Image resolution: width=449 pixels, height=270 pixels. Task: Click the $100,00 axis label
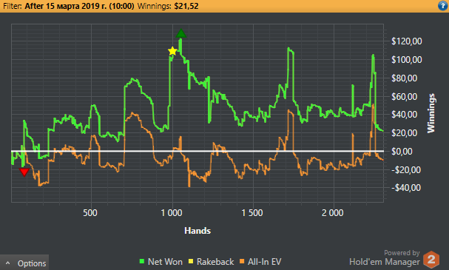(x=406, y=60)
